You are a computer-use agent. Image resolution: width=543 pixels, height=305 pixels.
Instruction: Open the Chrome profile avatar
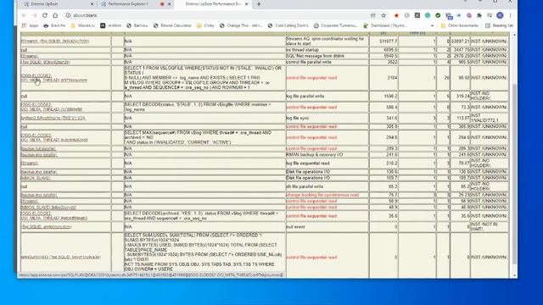500,15
